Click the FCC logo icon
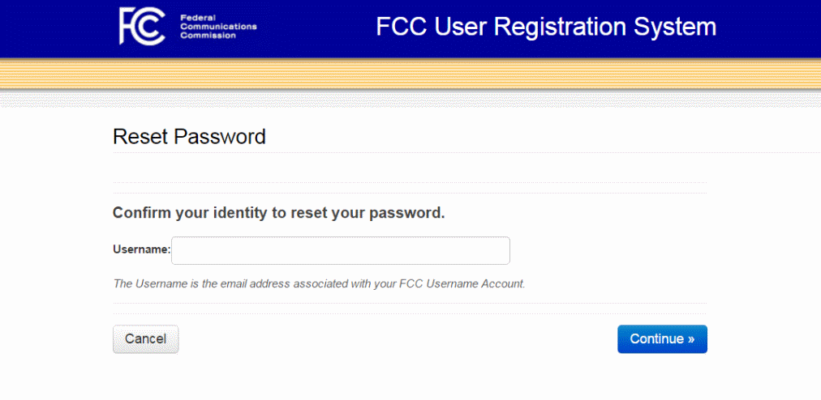This screenshot has width=821, height=400. (142, 26)
